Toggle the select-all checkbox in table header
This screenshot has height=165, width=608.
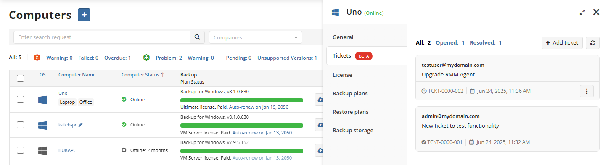pyautogui.click(x=20, y=78)
